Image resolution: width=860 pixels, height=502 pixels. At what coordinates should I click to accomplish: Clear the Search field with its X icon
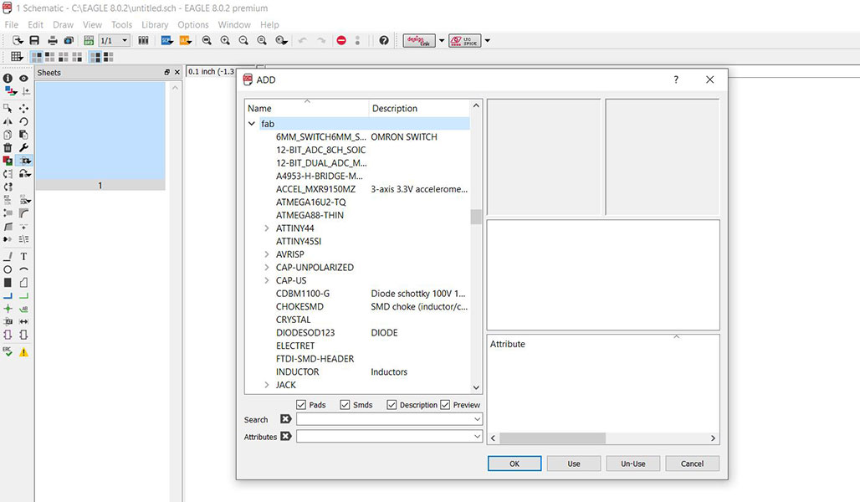[x=285, y=419]
